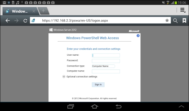This screenshot has height=111, width=189.
Task: Reload the page with the refresh icon
Action: [x=25, y=21]
